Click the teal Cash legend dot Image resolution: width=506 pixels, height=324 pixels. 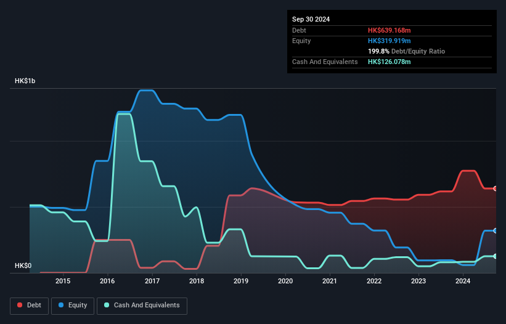[107, 305]
